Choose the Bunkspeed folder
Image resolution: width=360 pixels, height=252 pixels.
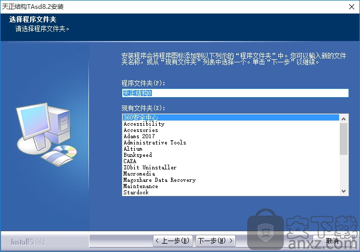click(x=230, y=155)
